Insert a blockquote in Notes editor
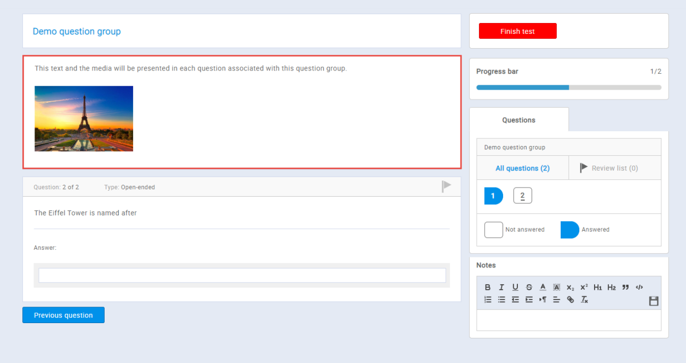686x363 pixels. point(625,287)
